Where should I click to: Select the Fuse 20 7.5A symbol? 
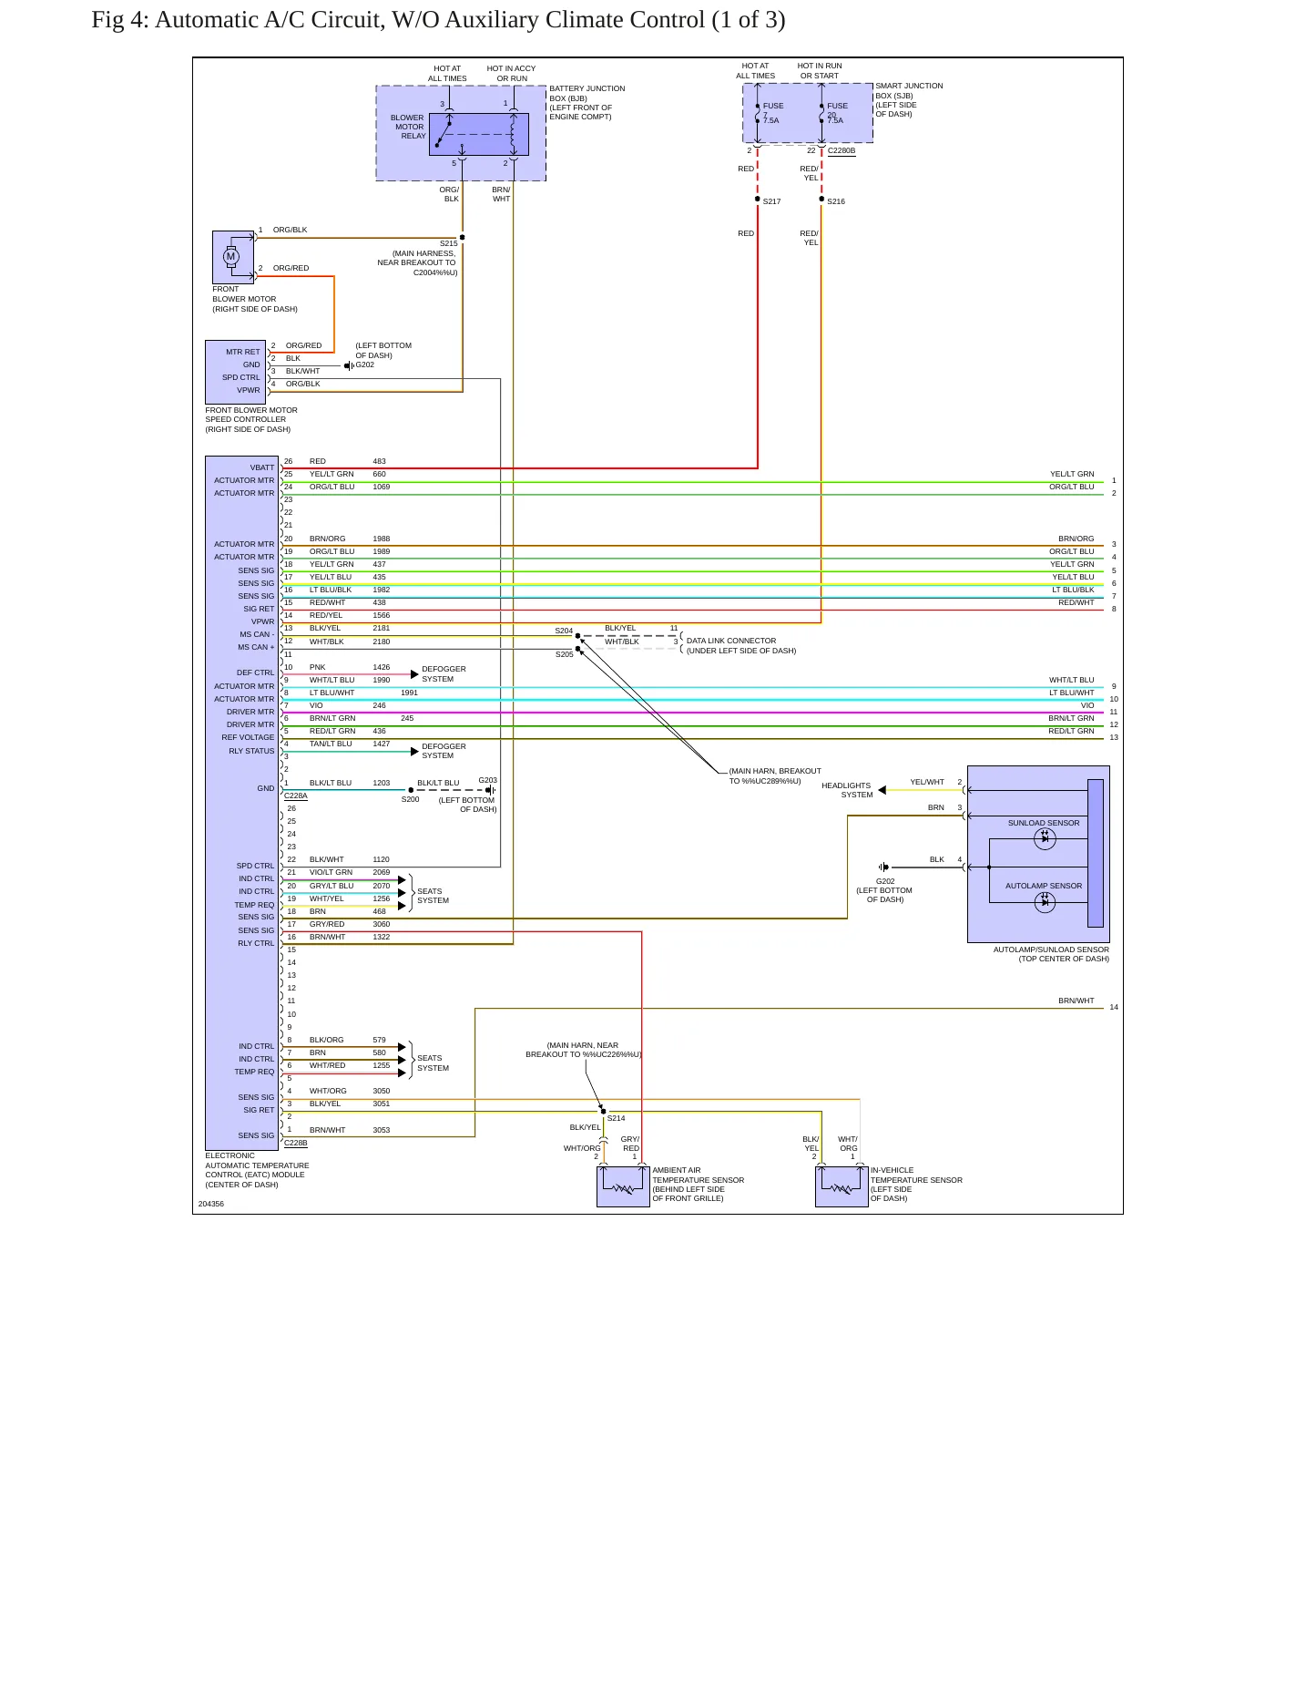821,113
